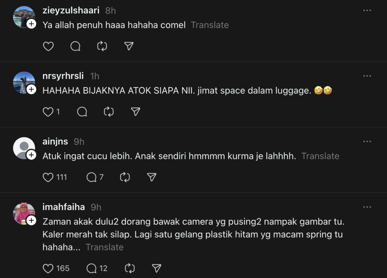Translate ainjns's comment

coord(320,156)
